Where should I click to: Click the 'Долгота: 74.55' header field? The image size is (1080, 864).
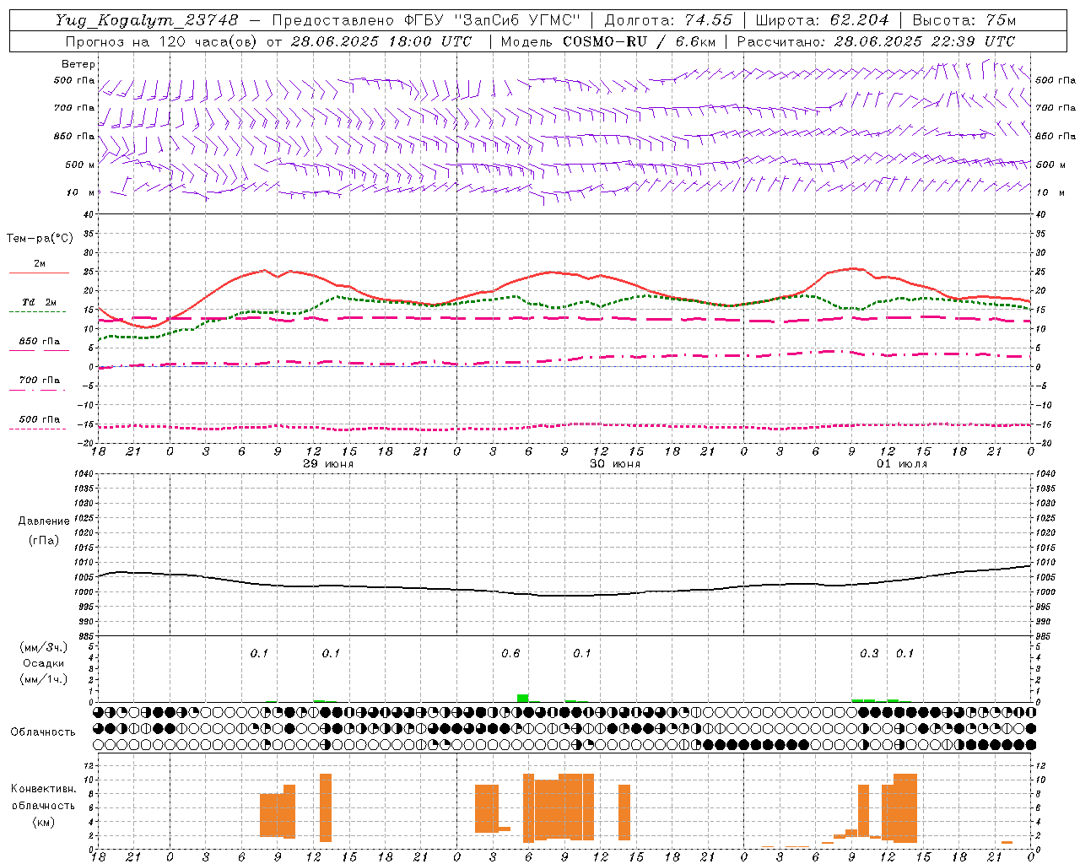pyautogui.click(x=668, y=20)
